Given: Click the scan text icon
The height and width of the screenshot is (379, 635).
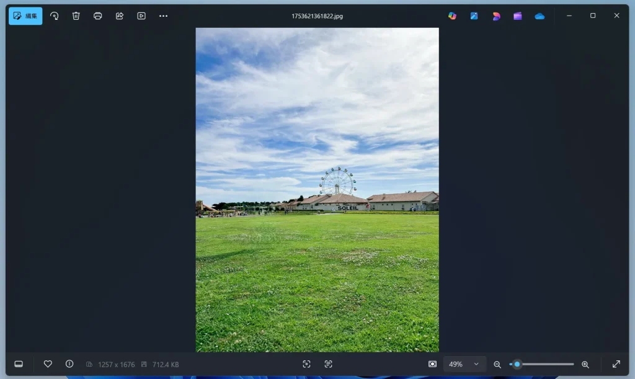Looking at the screenshot, I should pyautogui.click(x=329, y=364).
